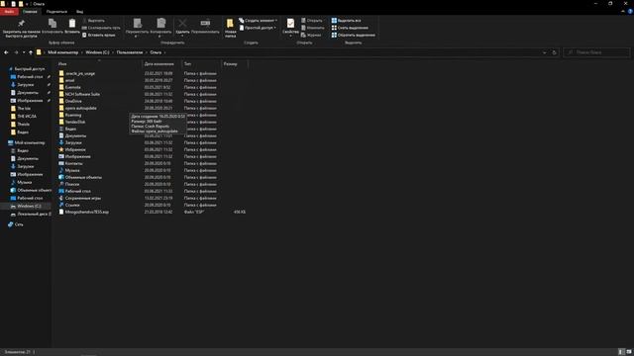
Task: Select the Roaming folder in the list
Action: (x=73, y=115)
